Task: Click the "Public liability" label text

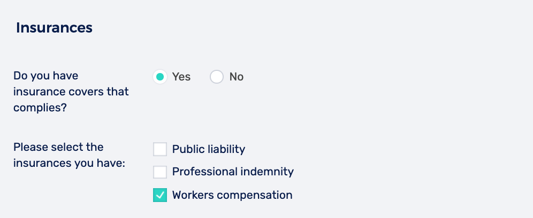Action: pos(208,149)
